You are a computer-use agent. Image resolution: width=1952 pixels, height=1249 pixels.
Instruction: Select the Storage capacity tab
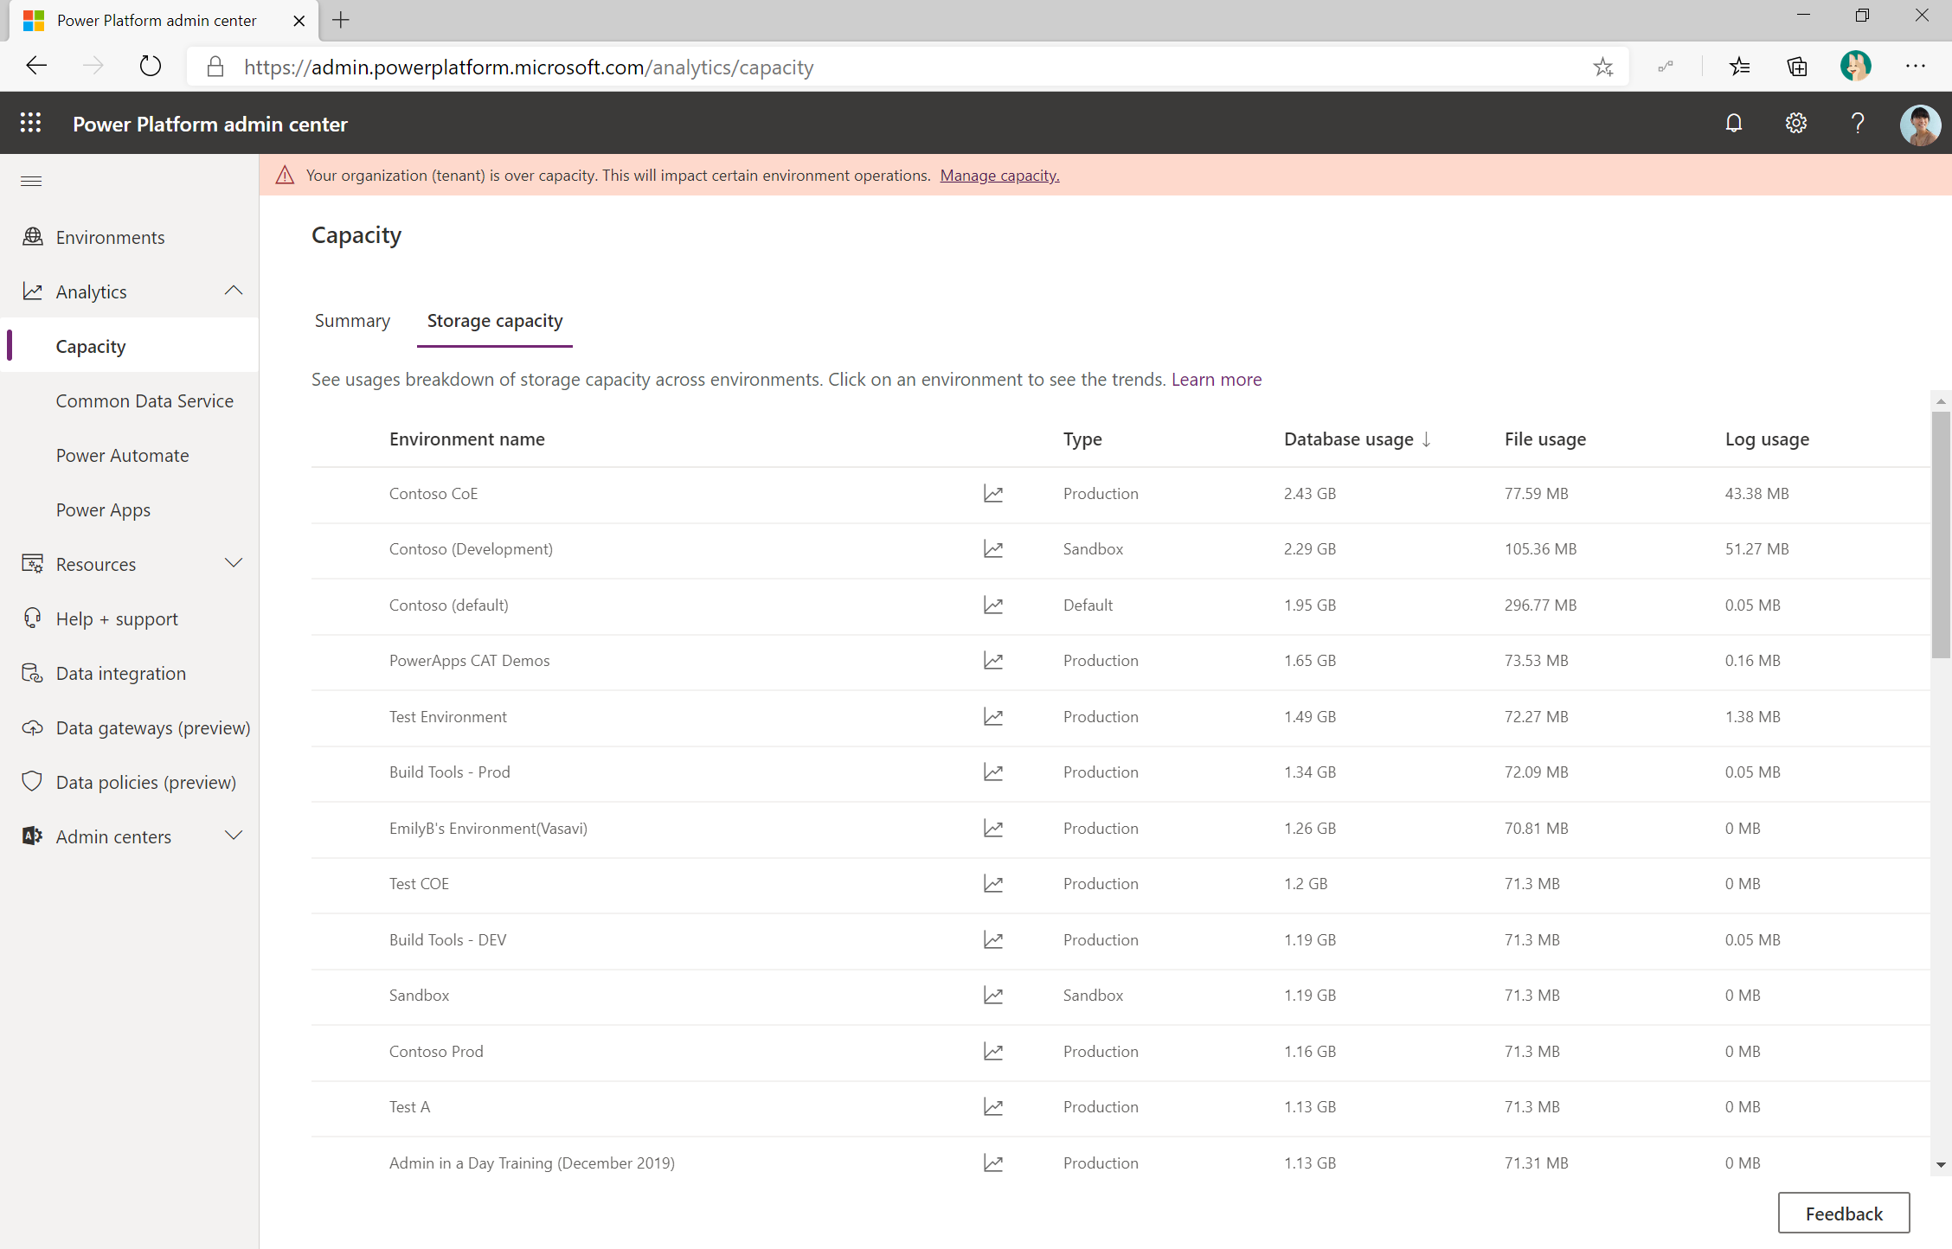[495, 320]
